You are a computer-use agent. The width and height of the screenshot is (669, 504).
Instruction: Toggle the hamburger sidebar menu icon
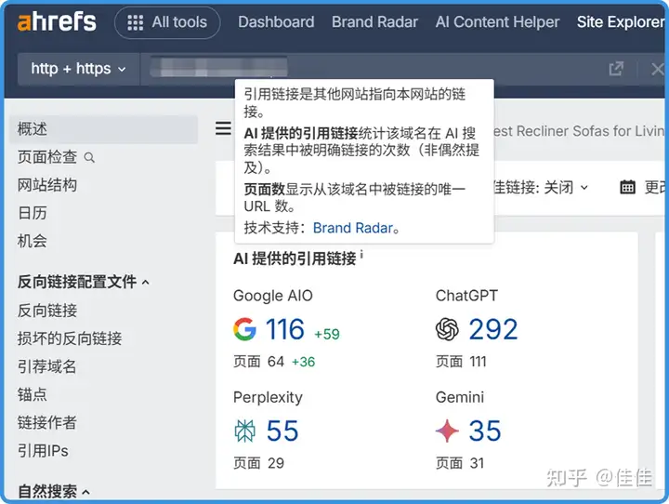coord(223,128)
